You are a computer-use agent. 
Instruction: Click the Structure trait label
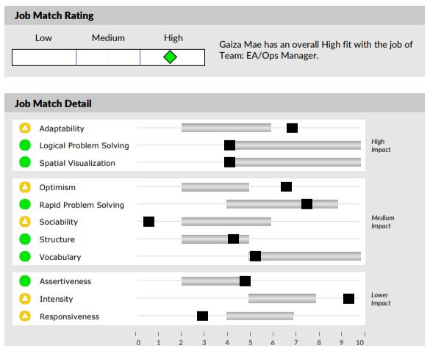coord(57,239)
